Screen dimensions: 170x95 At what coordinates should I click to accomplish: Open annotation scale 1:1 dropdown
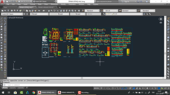tap(143, 88)
